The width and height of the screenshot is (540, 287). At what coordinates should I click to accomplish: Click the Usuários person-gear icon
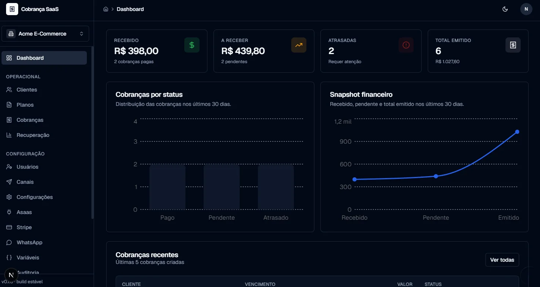coord(9,167)
